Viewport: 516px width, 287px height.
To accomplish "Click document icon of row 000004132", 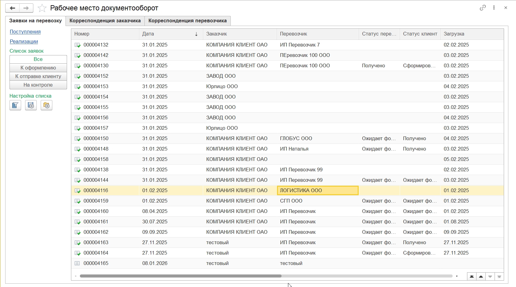I will click(77, 45).
